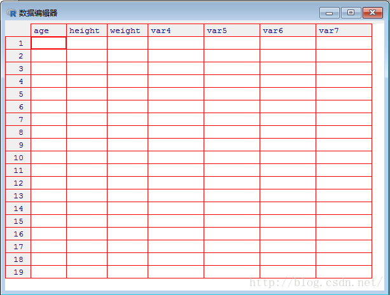Select the var7 cell in row 1
This screenshot has width=390, height=295.
click(344, 43)
